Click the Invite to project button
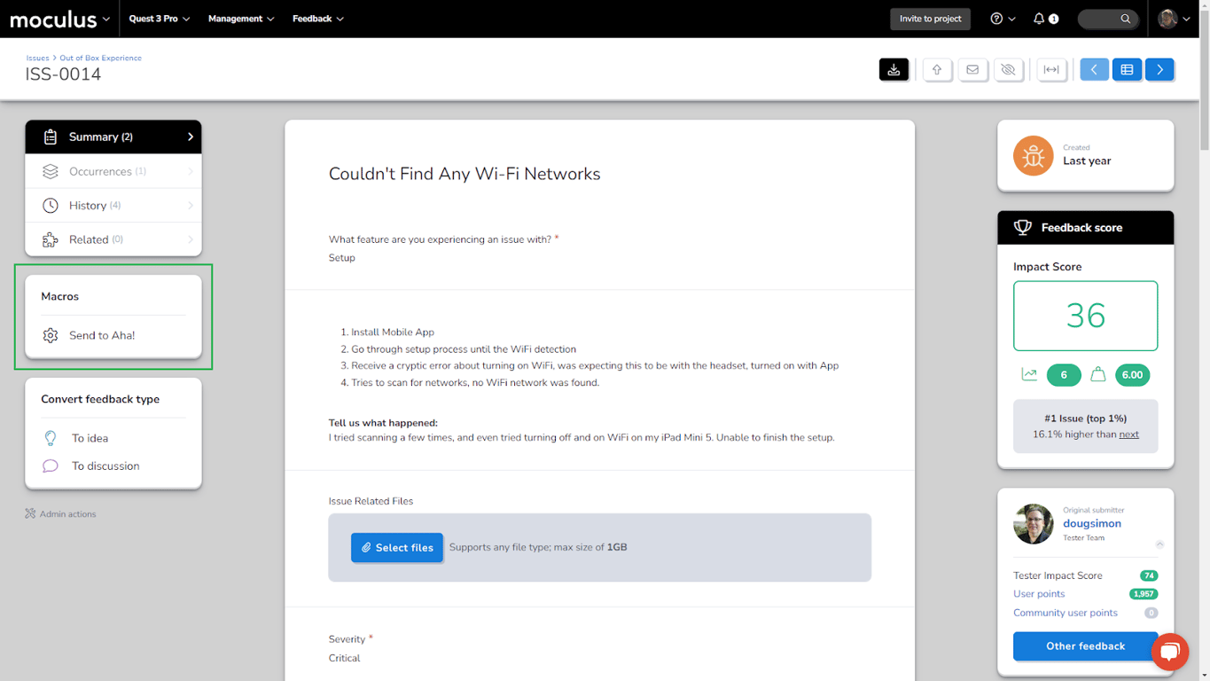This screenshot has height=681, width=1210. tap(930, 18)
